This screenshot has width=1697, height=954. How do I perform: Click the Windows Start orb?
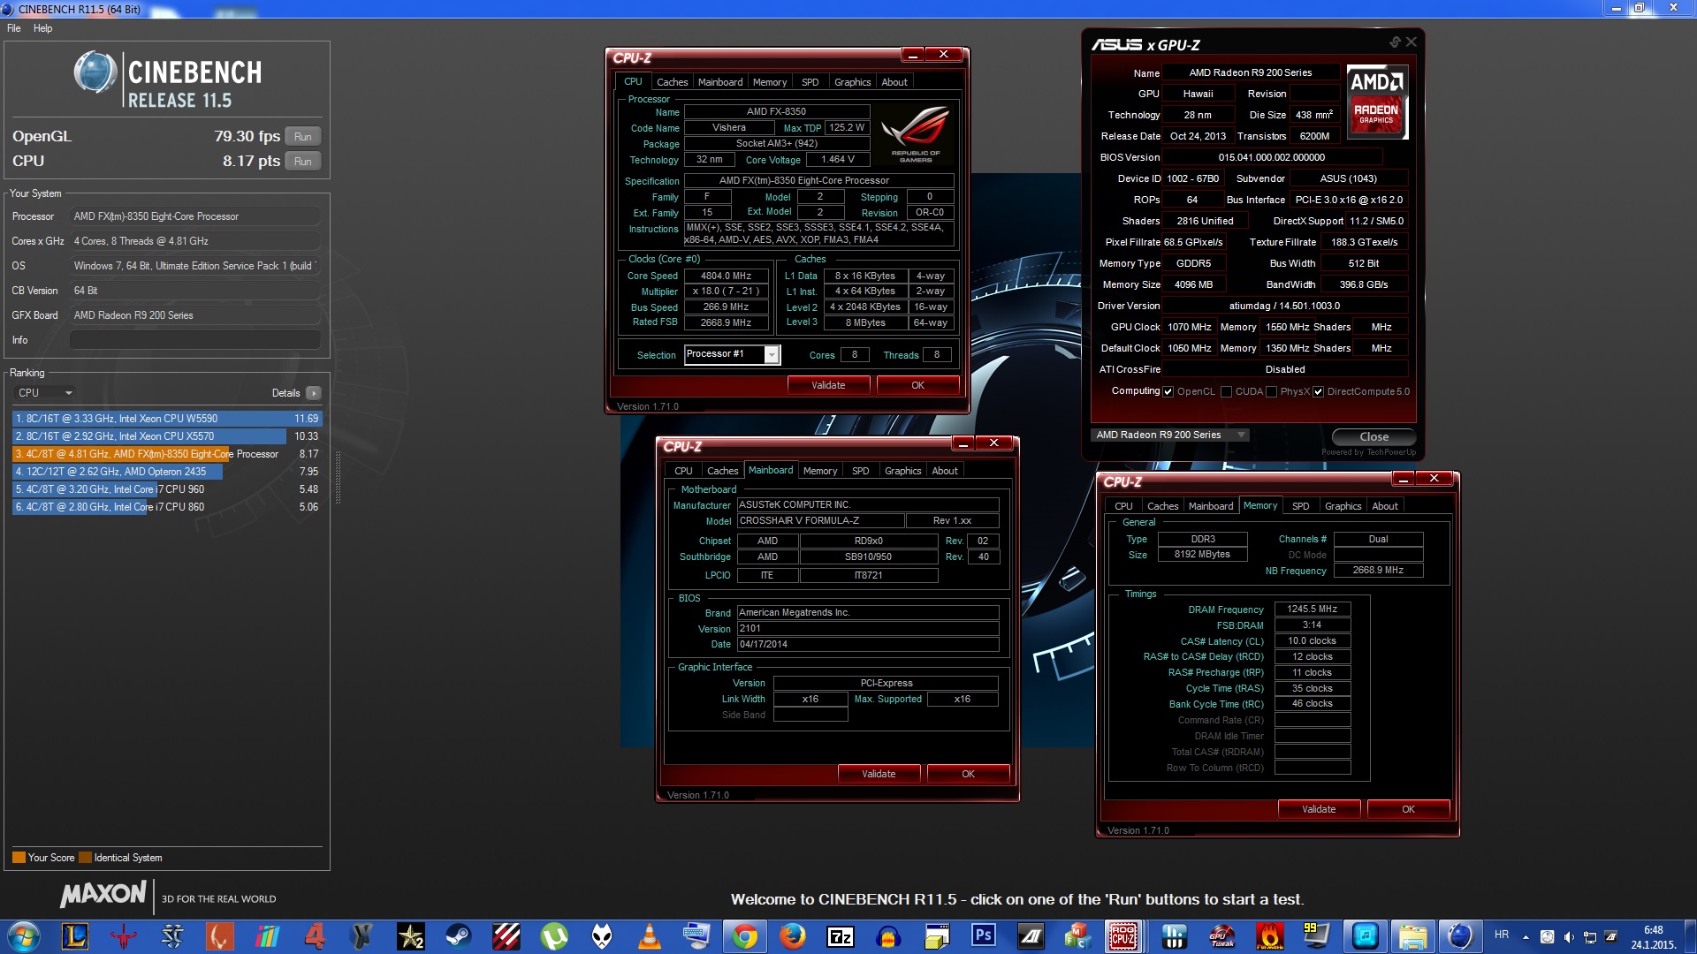(23, 935)
